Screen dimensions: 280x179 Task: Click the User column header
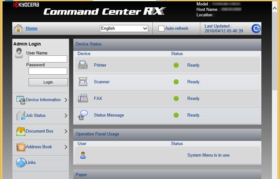(82, 143)
